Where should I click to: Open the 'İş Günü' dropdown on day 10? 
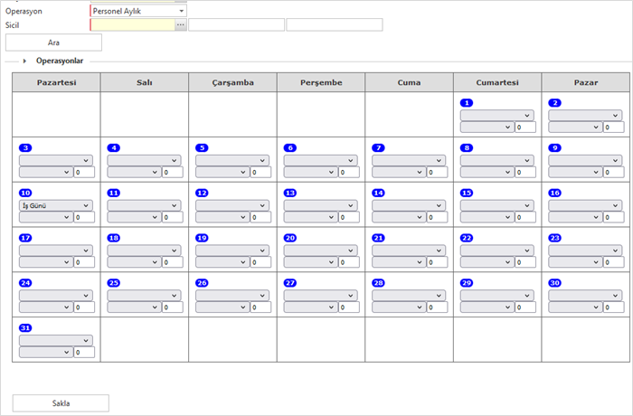[55, 205]
